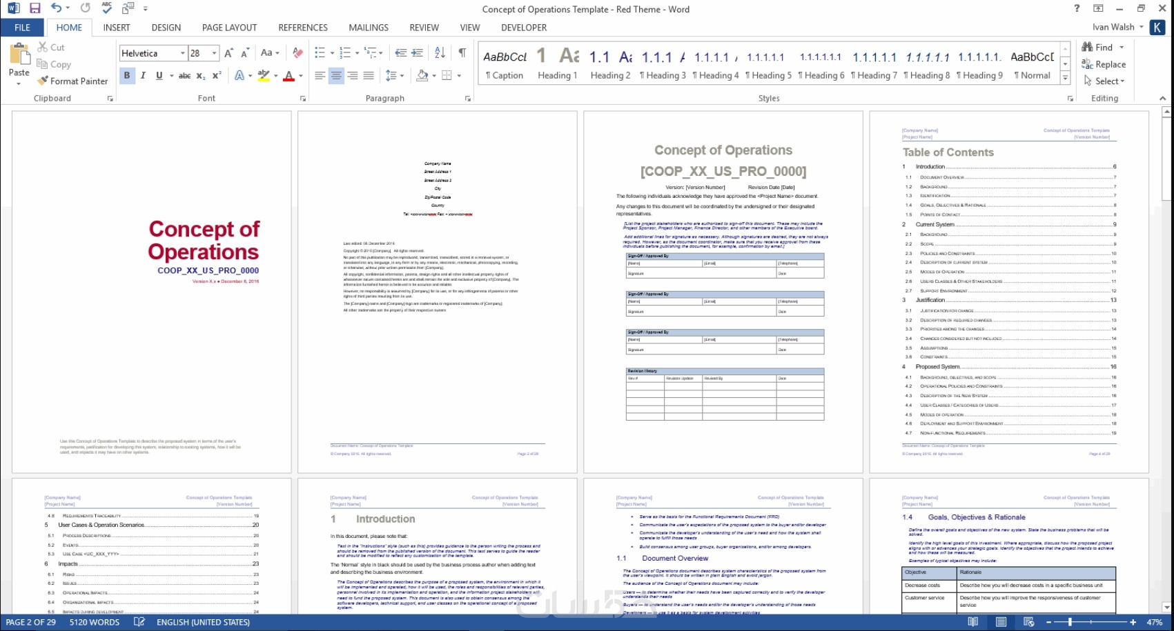The height and width of the screenshot is (631, 1174).
Task: Apply superscript formatting
Action: (x=216, y=76)
